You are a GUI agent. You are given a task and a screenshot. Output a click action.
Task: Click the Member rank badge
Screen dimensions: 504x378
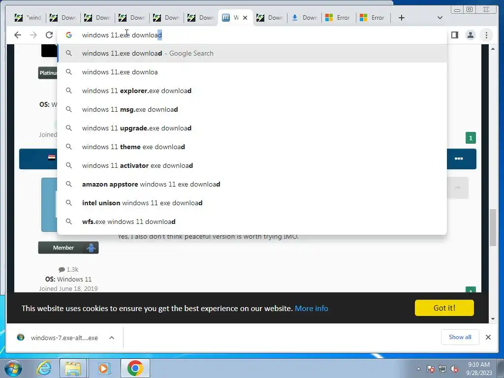click(68, 248)
